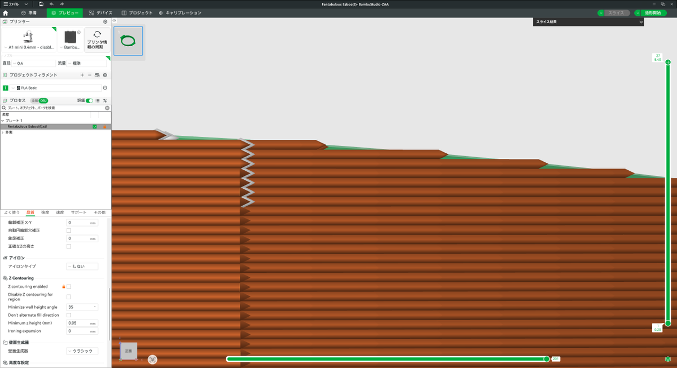Undo the last action arrow

(x=51, y=4)
